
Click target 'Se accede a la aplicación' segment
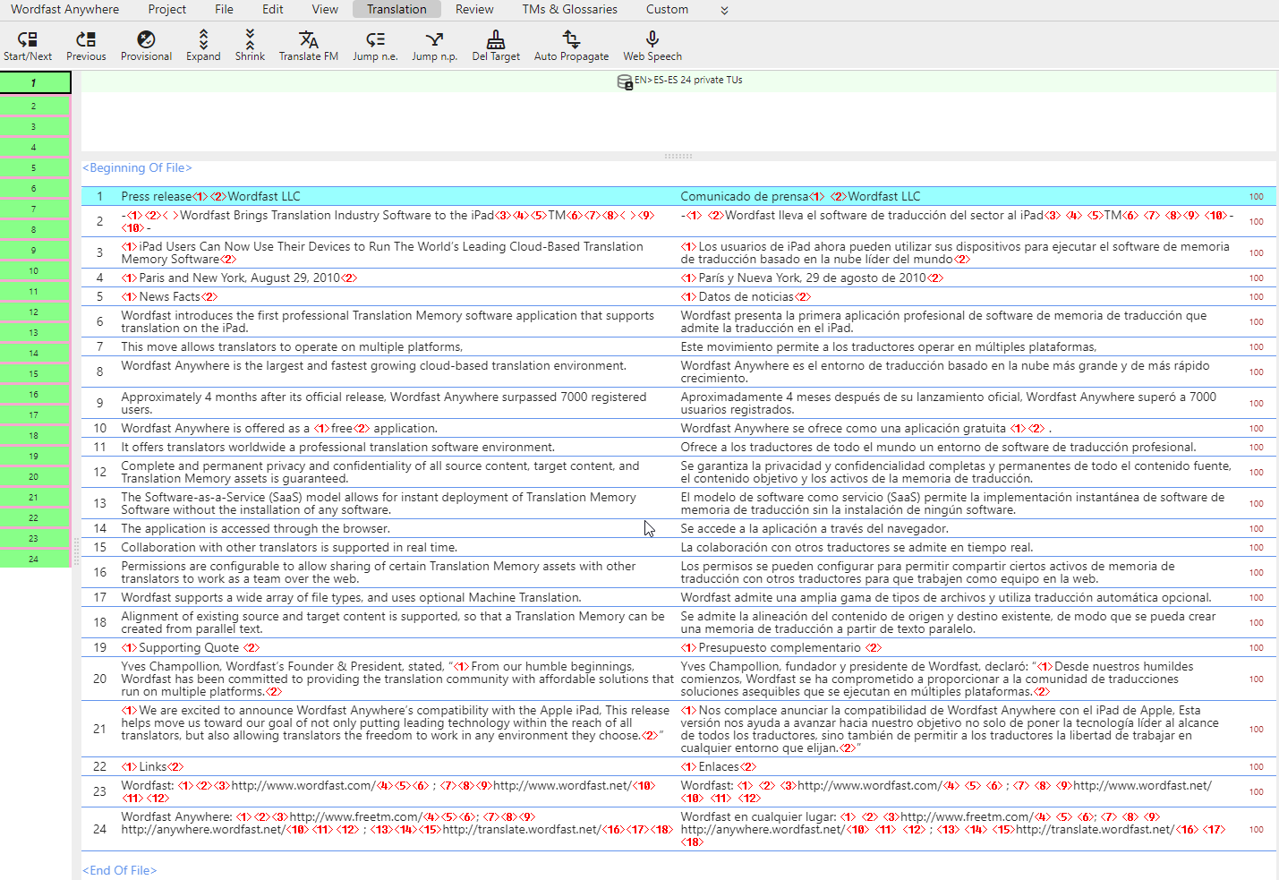[814, 528]
